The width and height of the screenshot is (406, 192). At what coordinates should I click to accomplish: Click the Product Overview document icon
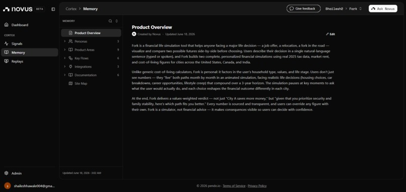coord(71,33)
